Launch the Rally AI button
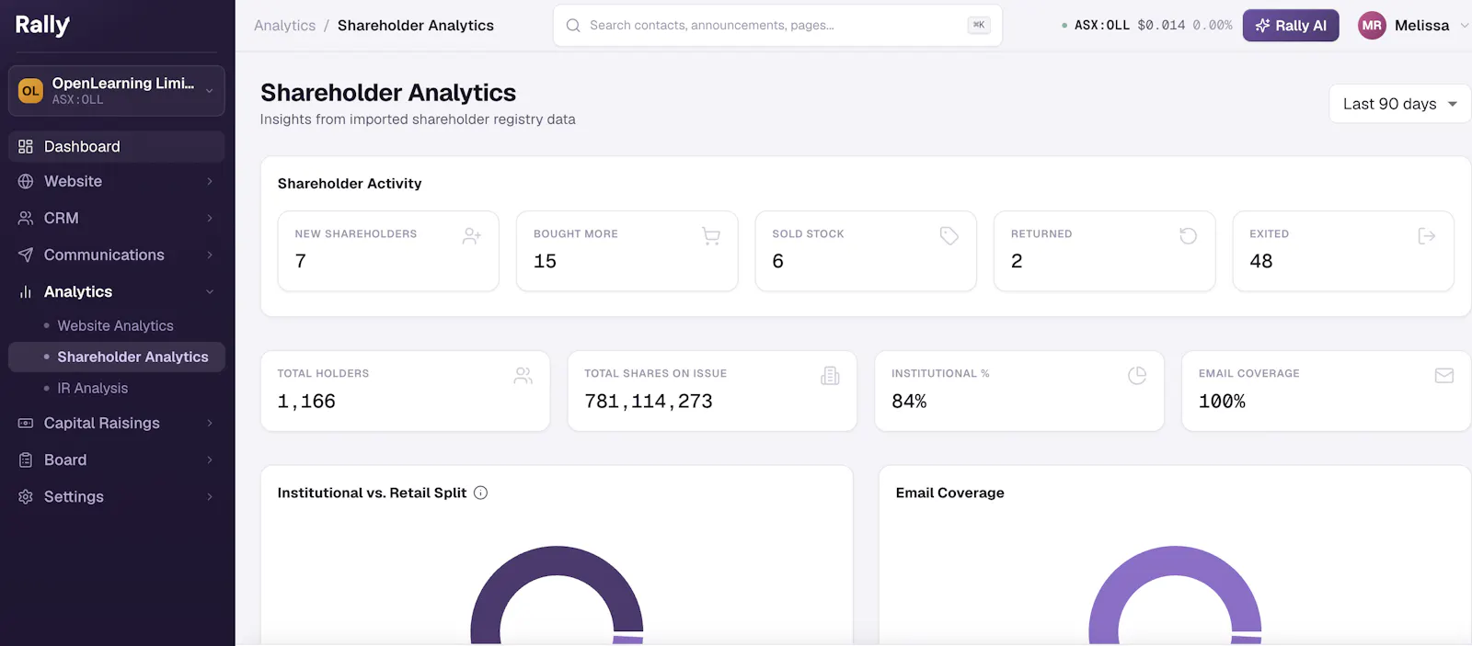 pyautogui.click(x=1291, y=26)
